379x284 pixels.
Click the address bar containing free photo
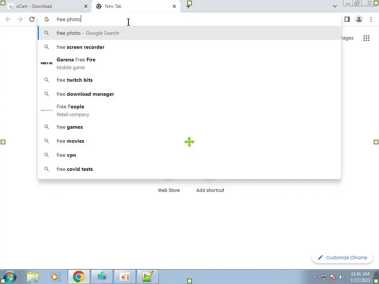click(189, 19)
